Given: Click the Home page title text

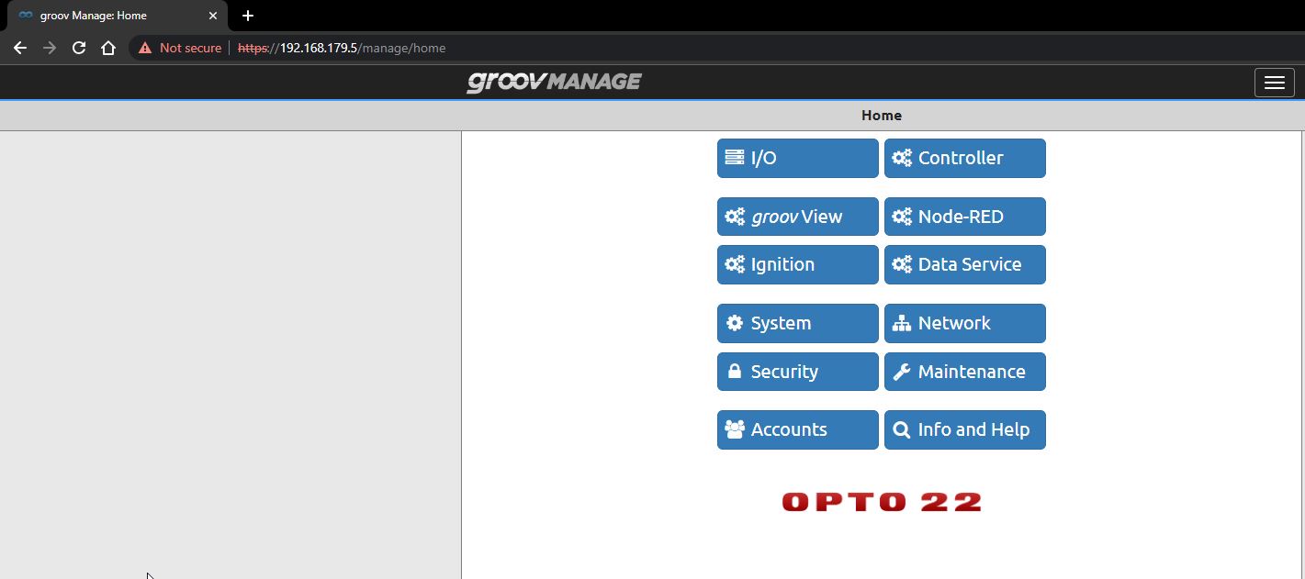Looking at the screenshot, I should click(x=882, y=116).
